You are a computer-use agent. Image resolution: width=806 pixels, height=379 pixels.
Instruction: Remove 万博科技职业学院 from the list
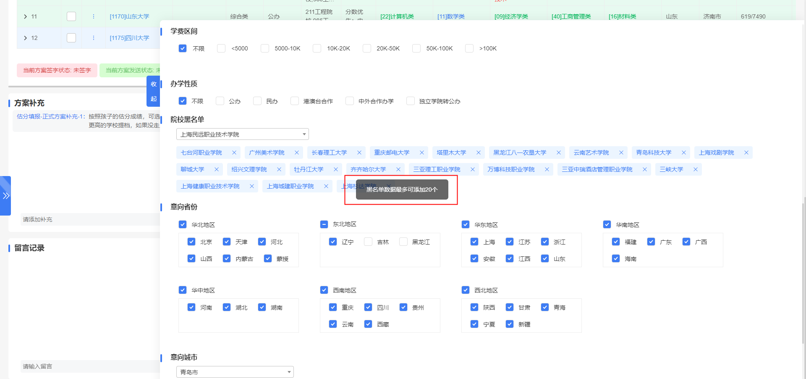(x=547, y=169)
